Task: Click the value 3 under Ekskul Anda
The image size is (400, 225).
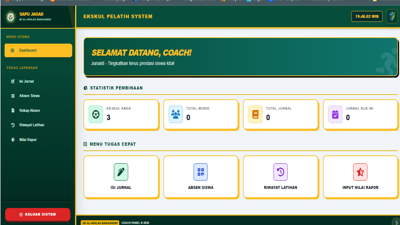Action: pos(109,118)
